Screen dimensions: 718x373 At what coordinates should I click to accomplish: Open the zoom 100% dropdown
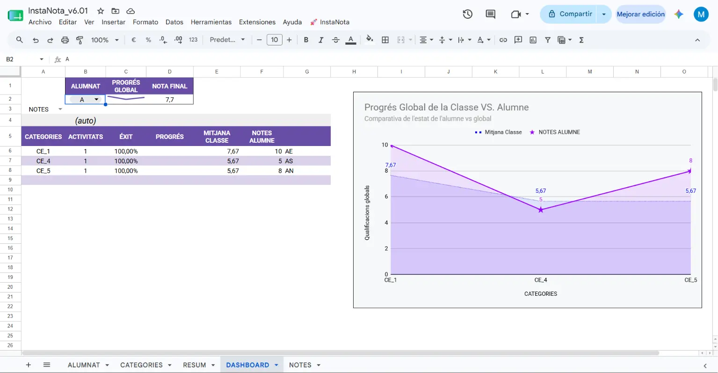[105, 40]
